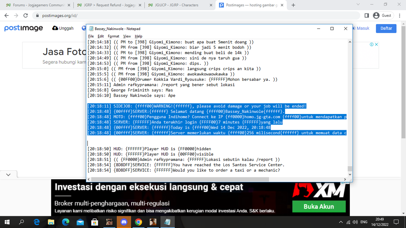Click line 'Admin rafkypramana: /report yang bener'
Image resolution: width=406 pixels, height=228 pixels.
(x=161, y=85)
